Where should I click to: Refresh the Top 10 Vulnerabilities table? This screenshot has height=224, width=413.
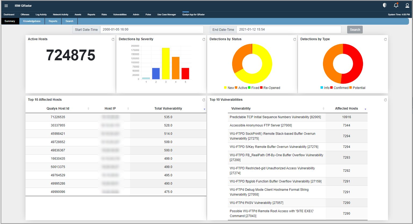click(385, 100)
